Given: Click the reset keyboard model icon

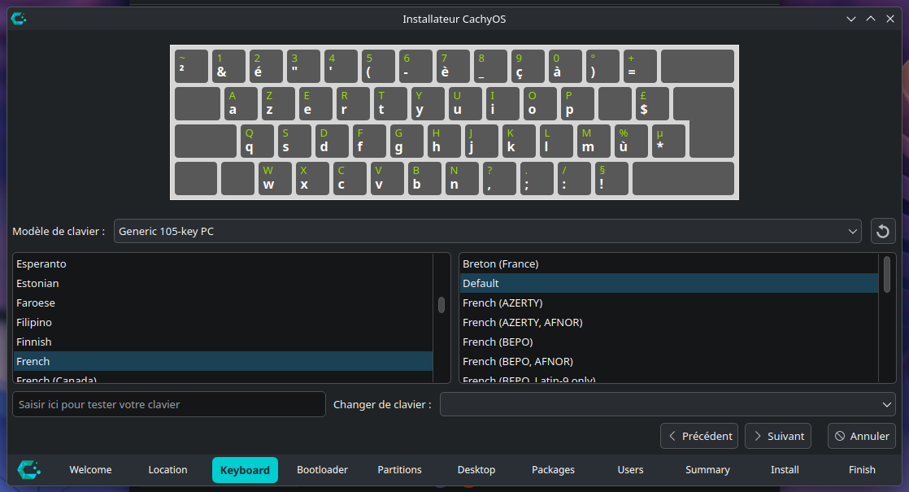Looking at the screenshot, I should click(x=883, y=231).
